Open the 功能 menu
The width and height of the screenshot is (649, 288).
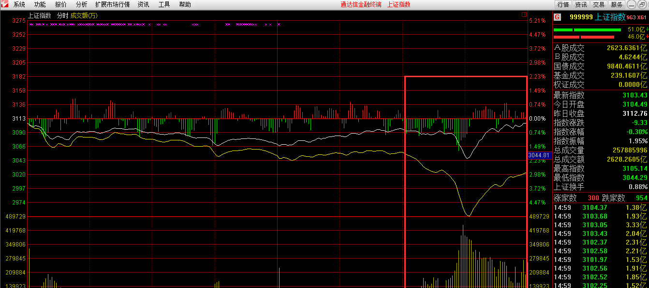(x=40, y=4)
